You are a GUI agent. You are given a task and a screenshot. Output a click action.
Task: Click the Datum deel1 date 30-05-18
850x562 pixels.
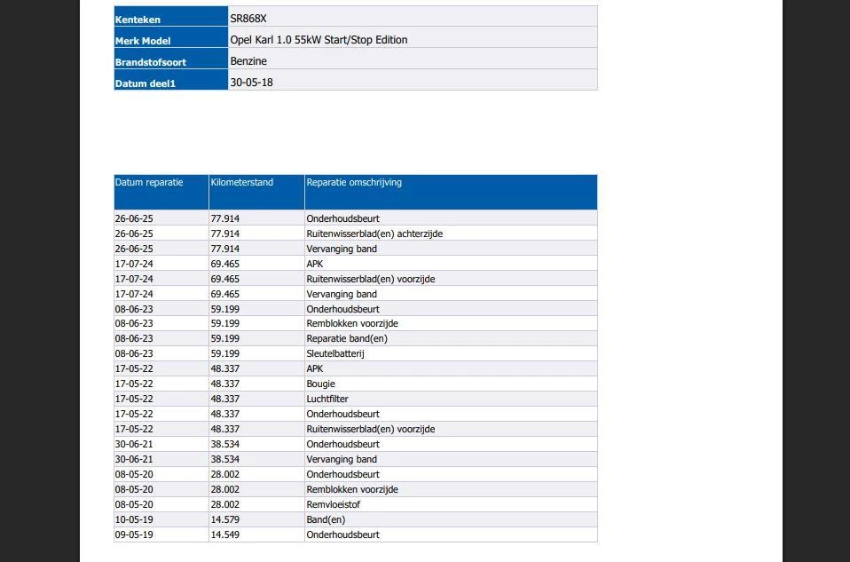click(x=251, y=83)
